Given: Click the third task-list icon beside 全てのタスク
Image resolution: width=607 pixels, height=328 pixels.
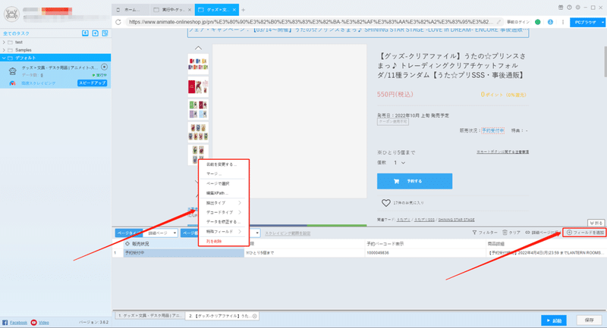Looking at the screenshot, I should (x=105, y=33).
